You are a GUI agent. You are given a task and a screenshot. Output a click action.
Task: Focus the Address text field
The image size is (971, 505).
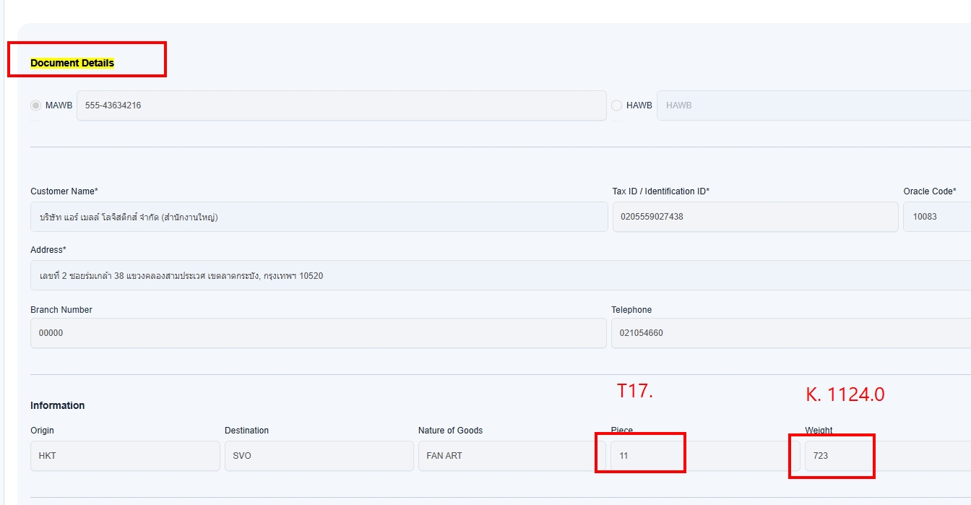[x=500, y=275]
